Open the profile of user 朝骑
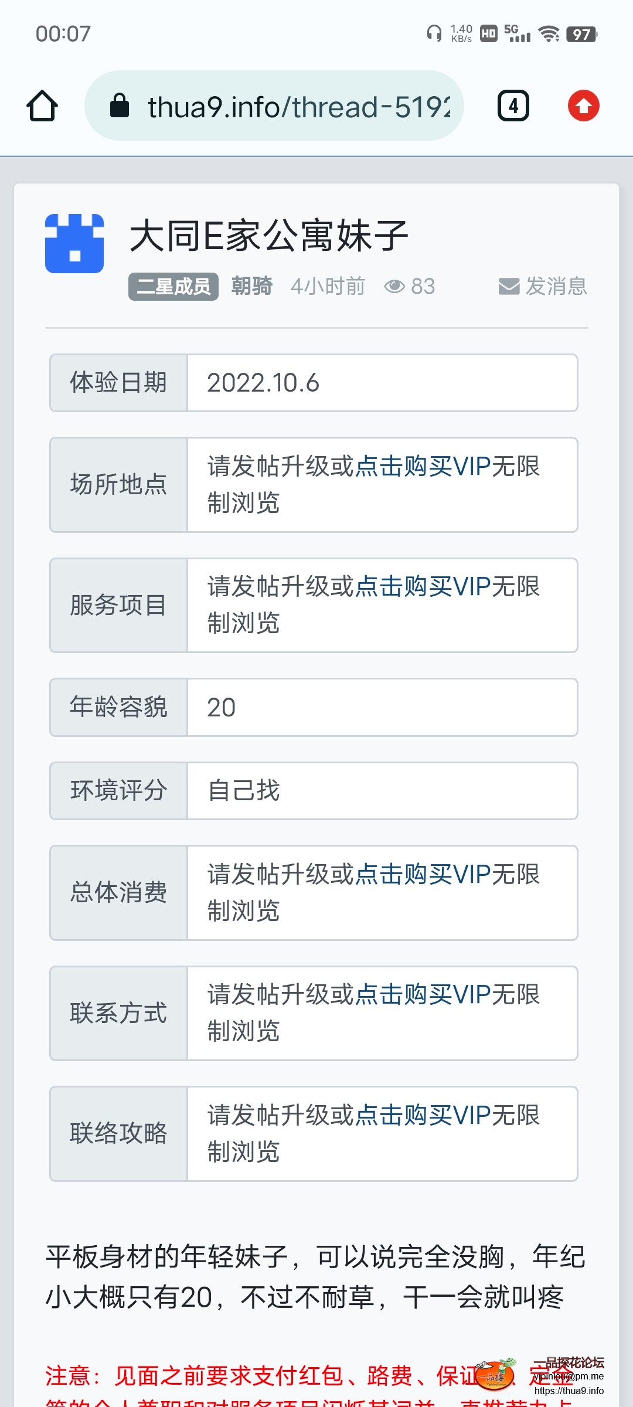Image resolution: width=633 pixels, height=1407 pixels. tap(252, 287)
